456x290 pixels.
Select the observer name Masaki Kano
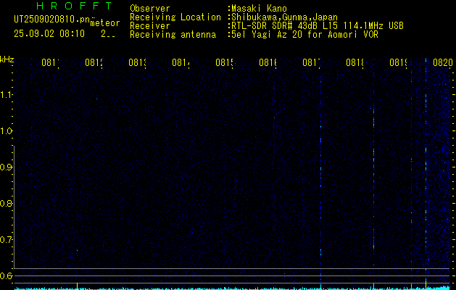pyautogui.click(x=259, y=9)
